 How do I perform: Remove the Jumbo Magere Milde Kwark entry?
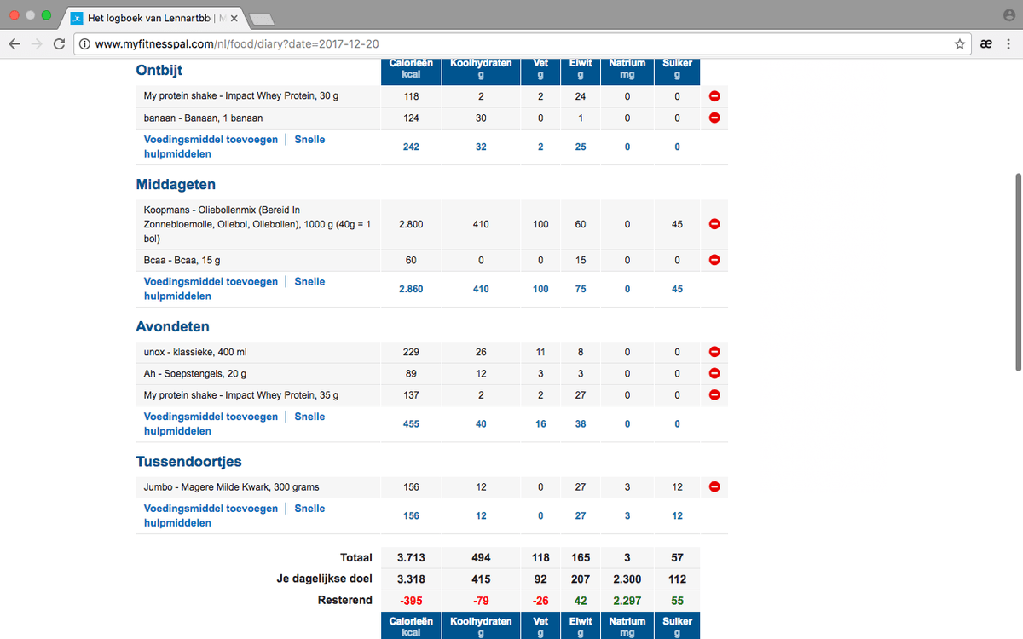click(x=714, y=486)
